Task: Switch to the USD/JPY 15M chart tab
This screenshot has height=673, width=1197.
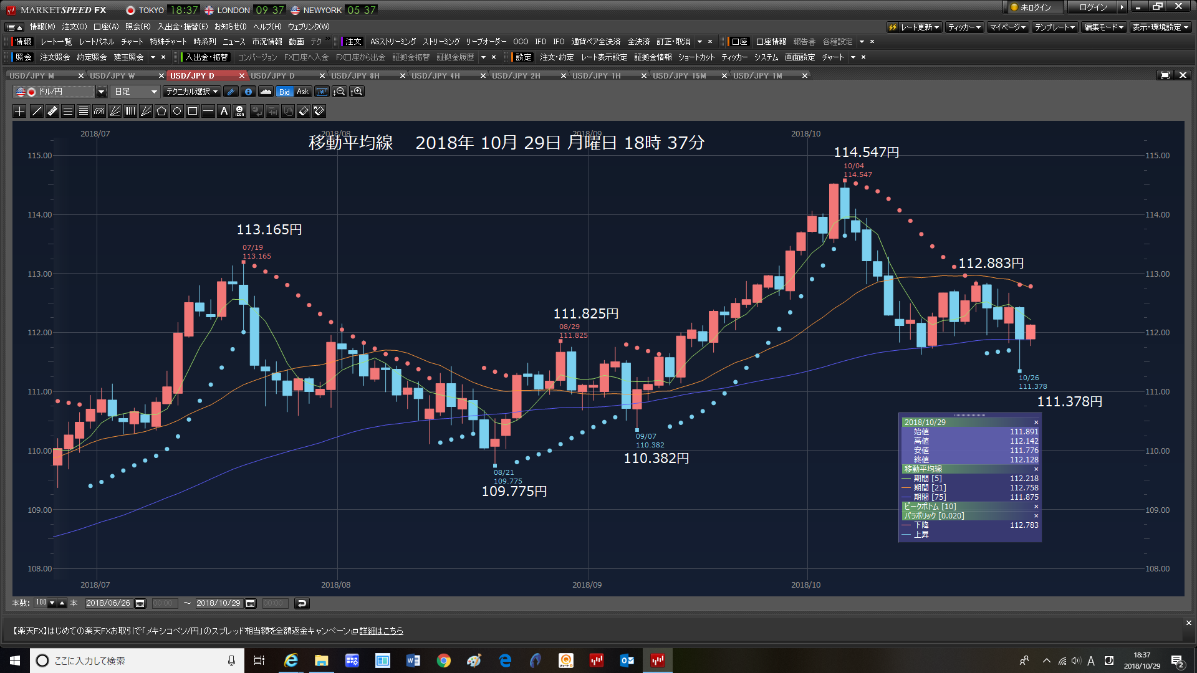Action: (x=679, y=75)
